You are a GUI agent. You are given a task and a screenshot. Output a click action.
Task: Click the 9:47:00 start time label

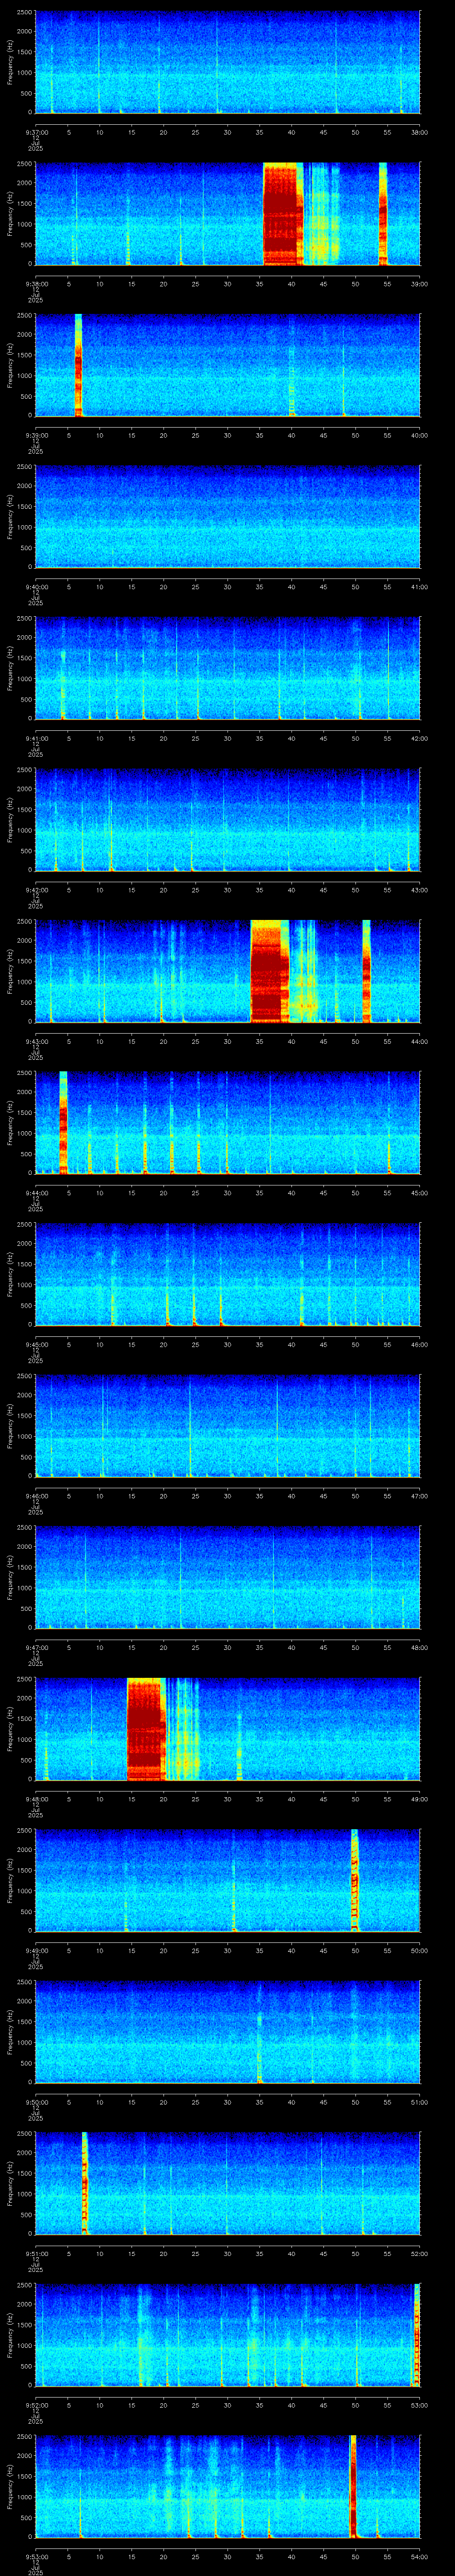click(x=36, y=1647)
